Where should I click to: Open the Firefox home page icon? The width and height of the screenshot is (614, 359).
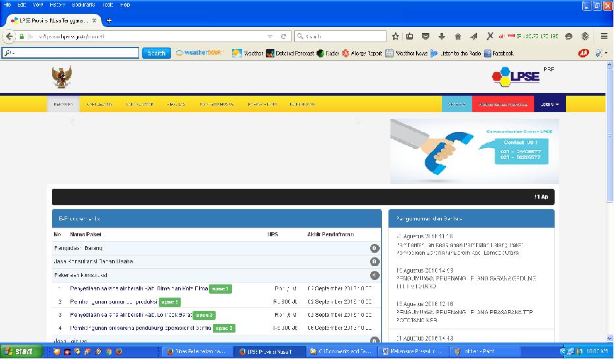(x=458, y=36)
